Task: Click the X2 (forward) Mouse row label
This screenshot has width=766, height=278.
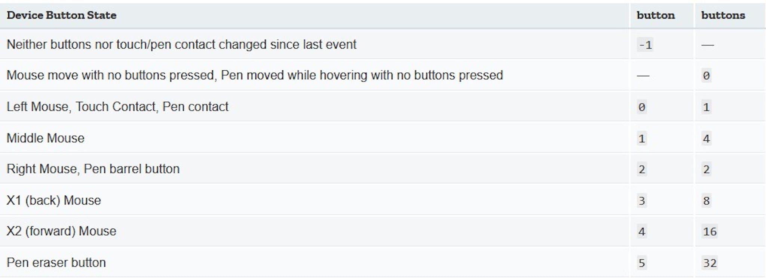Action: coord(61,231)
